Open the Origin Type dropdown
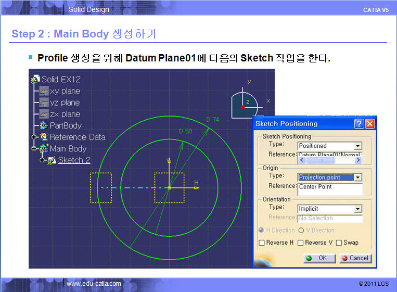The height and width of the screenshot is (292, 397). pos(357,177)
